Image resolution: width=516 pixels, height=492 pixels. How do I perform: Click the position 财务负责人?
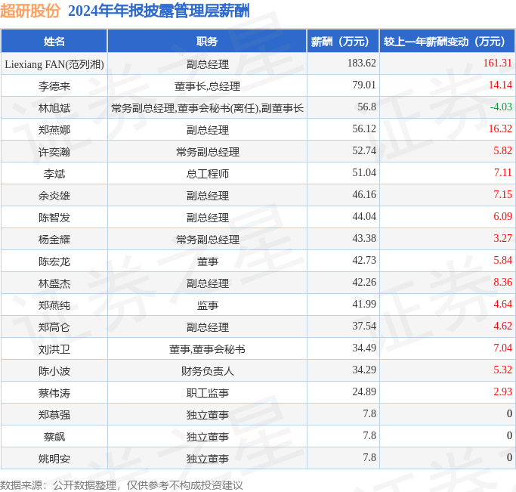pyautogui.click(x=207, y=371)
